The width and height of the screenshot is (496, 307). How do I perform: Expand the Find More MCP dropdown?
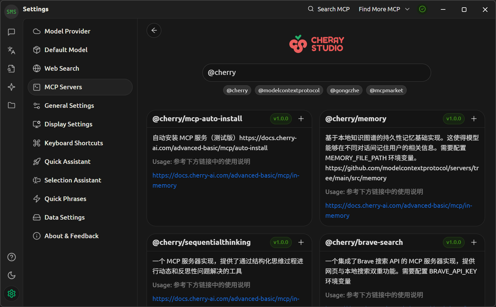pos(384,9)
